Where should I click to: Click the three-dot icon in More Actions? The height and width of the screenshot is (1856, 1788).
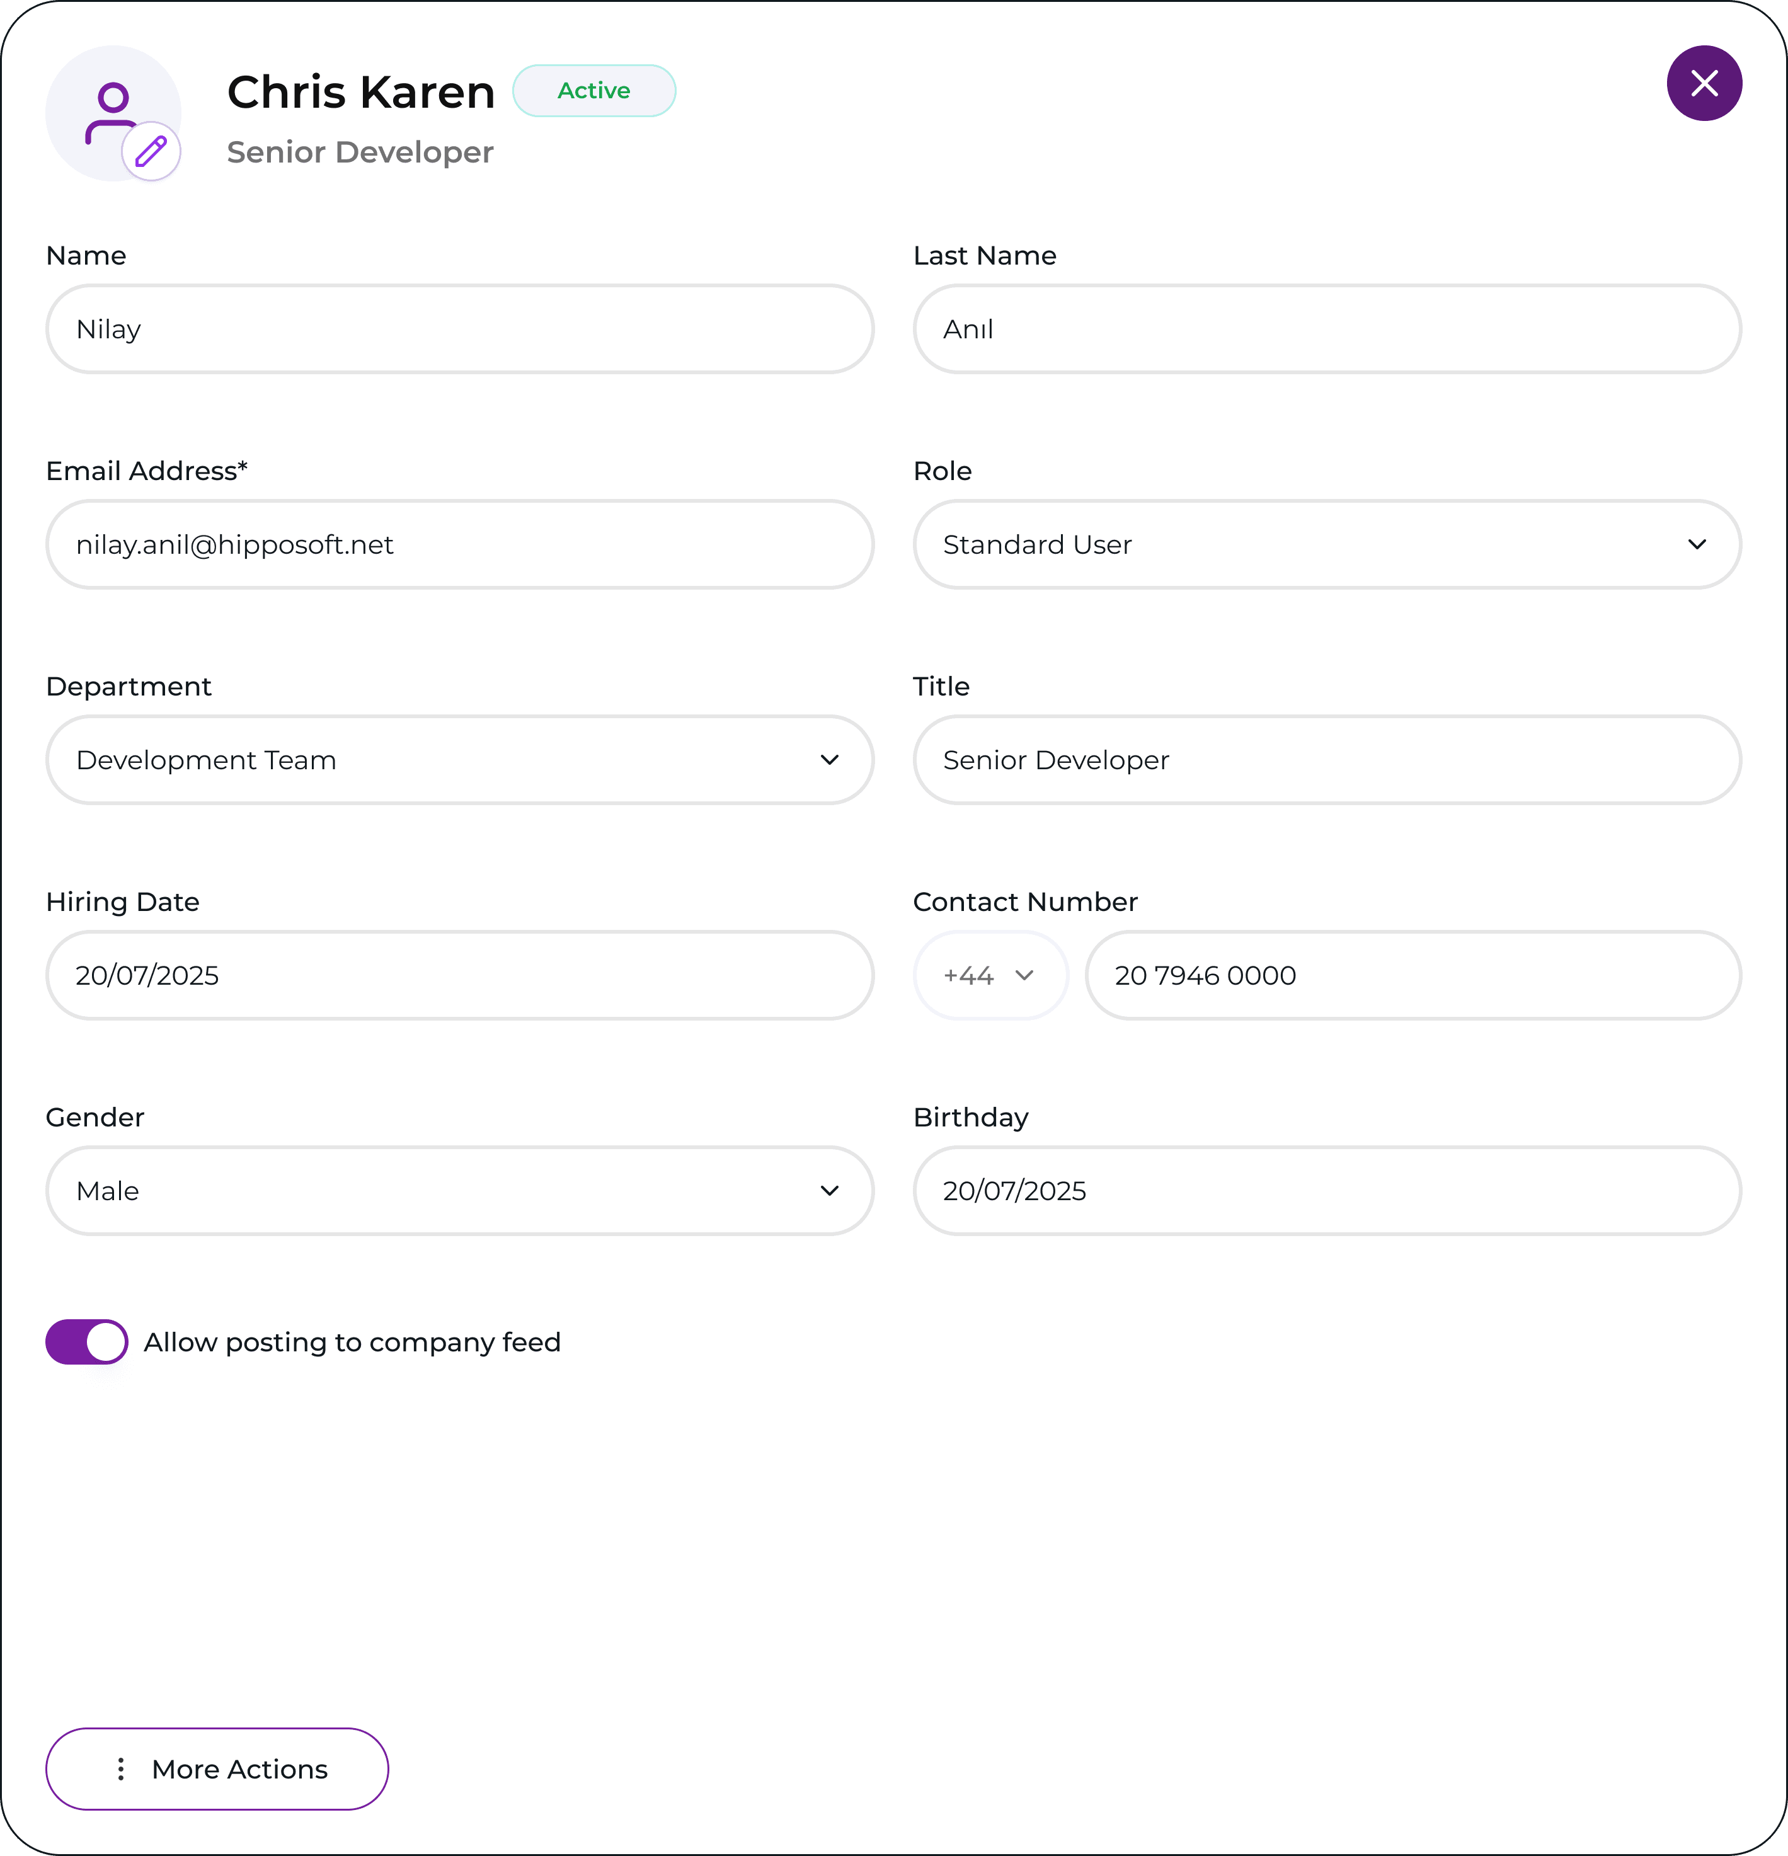[121, 1769]
